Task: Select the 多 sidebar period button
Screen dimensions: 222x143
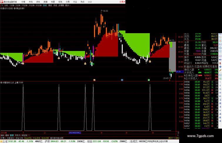Action: (x=220, y=114)
